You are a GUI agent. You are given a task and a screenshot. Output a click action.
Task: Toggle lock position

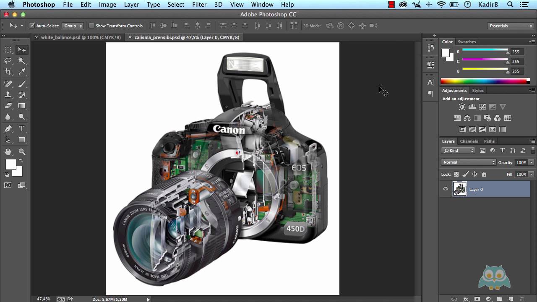click(475, 174)
